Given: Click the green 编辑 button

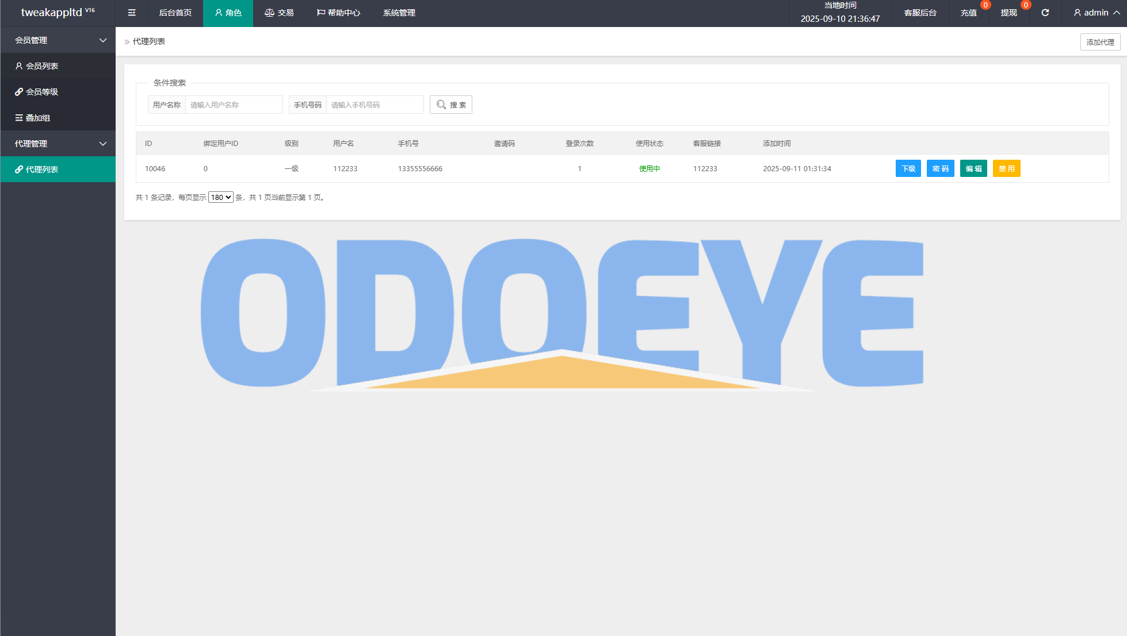Looking at the screenshot, I should pyautogui.click(x=973, y=168).
